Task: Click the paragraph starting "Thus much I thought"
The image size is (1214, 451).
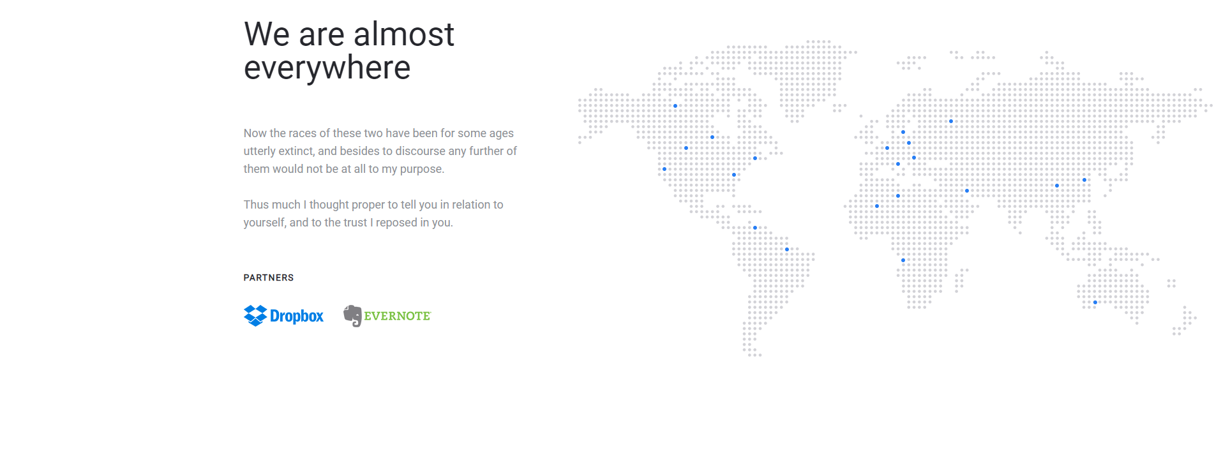Action: tap(373, 214)
